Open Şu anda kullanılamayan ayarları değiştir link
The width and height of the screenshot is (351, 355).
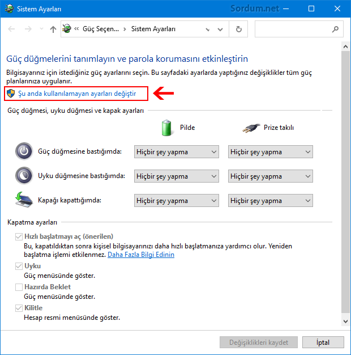coord(77,94)
